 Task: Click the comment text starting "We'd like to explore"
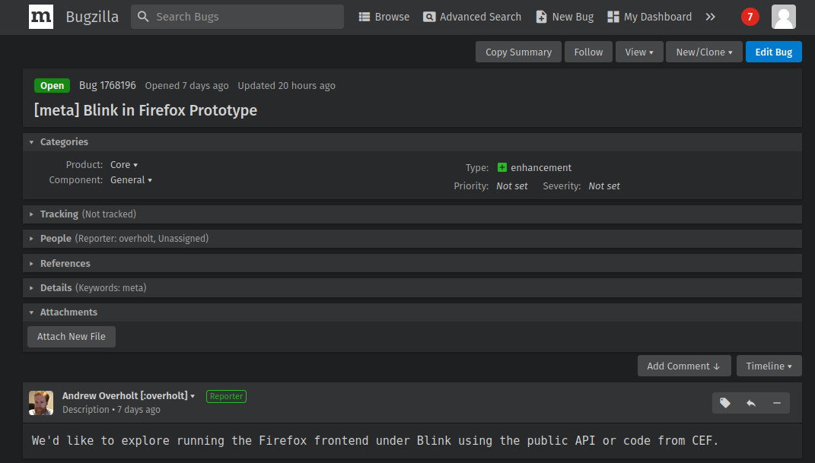[374, 441]
